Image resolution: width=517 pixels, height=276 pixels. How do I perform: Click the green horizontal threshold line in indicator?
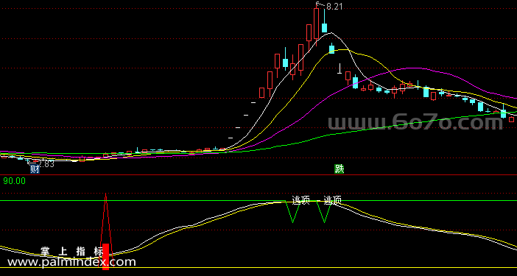click(258, 201)
